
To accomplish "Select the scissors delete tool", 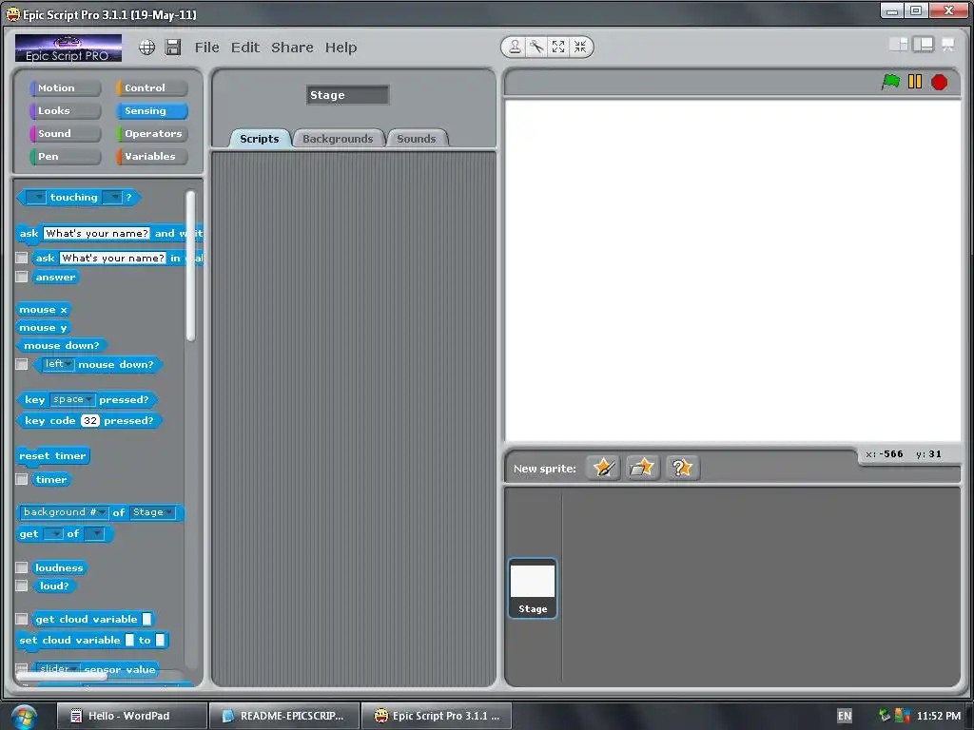I will 536,47.
